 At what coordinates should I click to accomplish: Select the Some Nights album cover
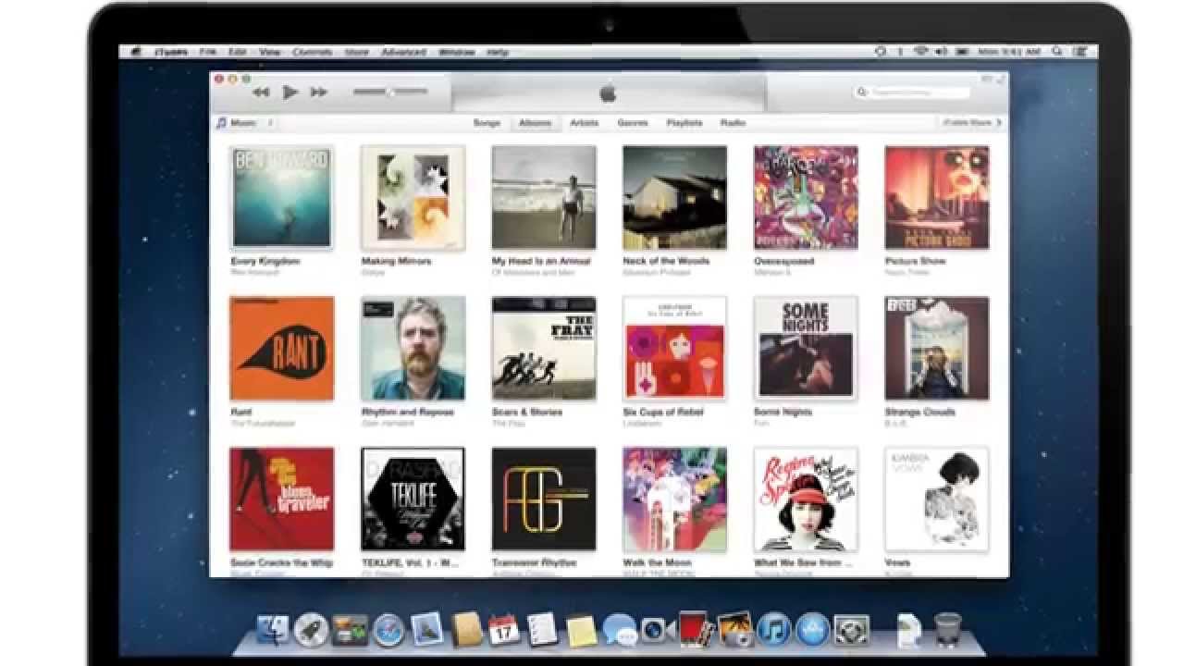click(x=806, y=348)
